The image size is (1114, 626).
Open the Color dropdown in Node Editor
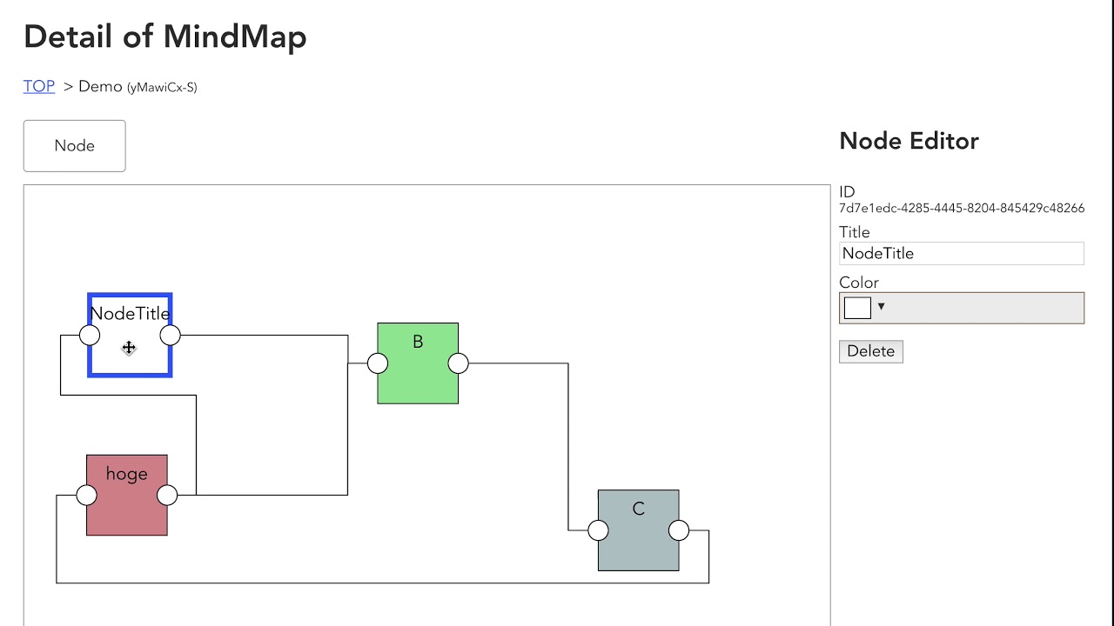961,308
